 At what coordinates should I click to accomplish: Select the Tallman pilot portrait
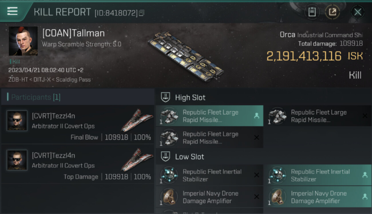coord(23,41)
